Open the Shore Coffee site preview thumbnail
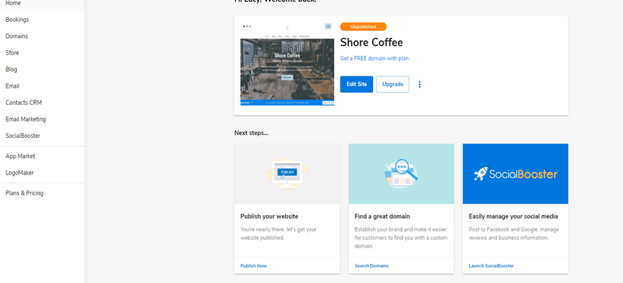The height and width of the screenshot is (283, 623). (x=287, y=64)
